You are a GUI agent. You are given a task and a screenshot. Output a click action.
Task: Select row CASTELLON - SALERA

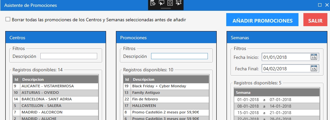point(55,106)
